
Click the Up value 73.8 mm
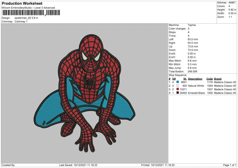pos(193,46)
